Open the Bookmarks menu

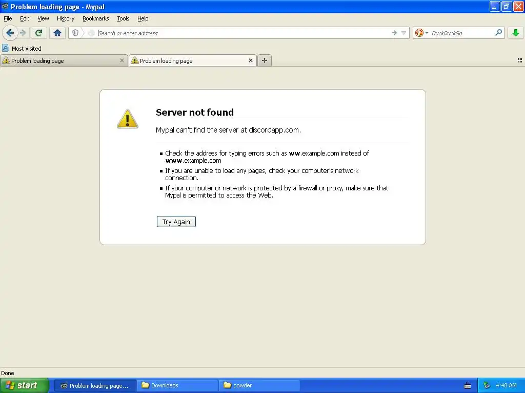pos(96,19)
